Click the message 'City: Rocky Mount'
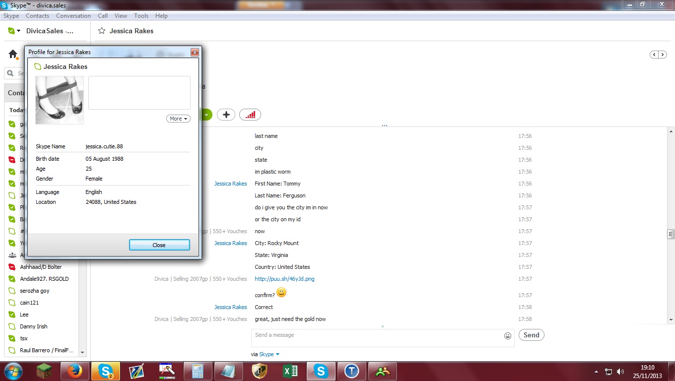The image size is (675, 381). point(276,243)
